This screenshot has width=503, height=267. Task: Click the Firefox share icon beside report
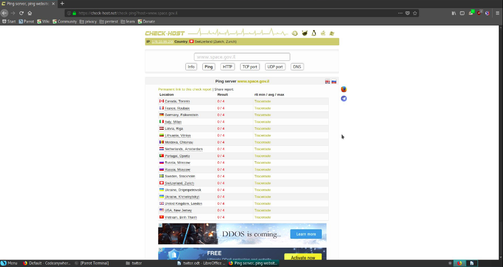pos(344,89)
